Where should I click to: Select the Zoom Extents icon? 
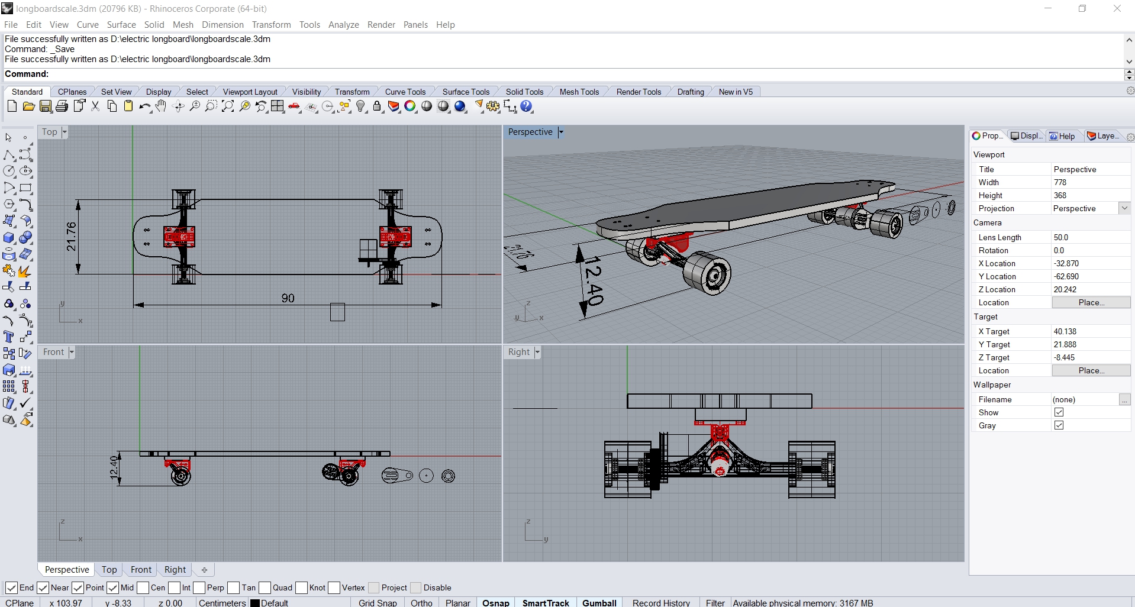click(228, 106)
